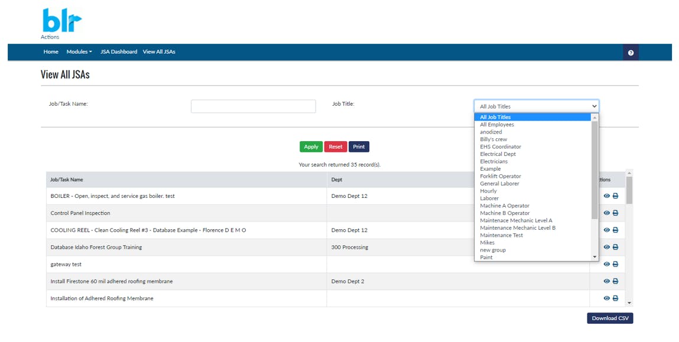Go to JSA Dashboard
This screenshot has width=679, height=342.
[119, 51]
